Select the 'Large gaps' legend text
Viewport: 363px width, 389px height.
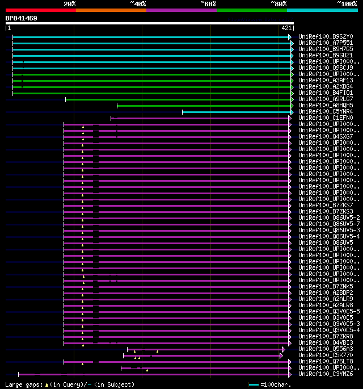click(24, 385)
